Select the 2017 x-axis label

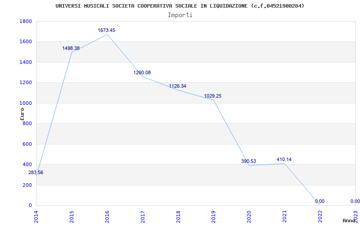coord(143,217)
